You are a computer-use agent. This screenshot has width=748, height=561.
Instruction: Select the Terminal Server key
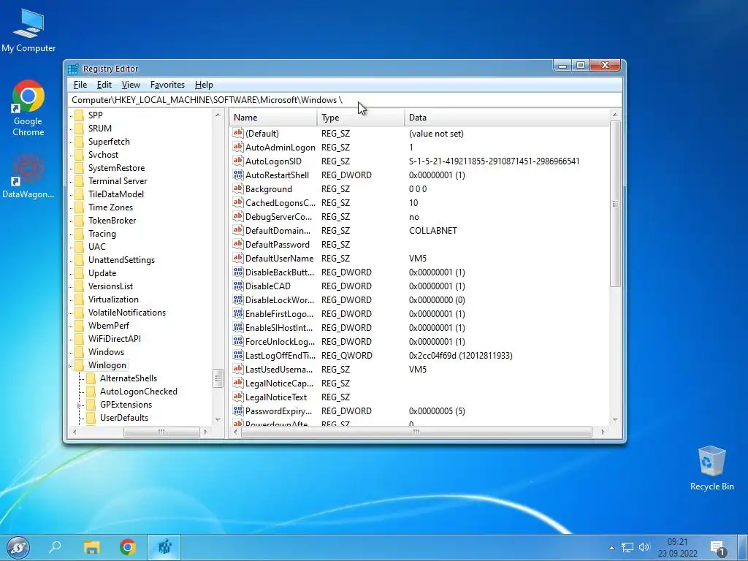[x=118, y=181]
